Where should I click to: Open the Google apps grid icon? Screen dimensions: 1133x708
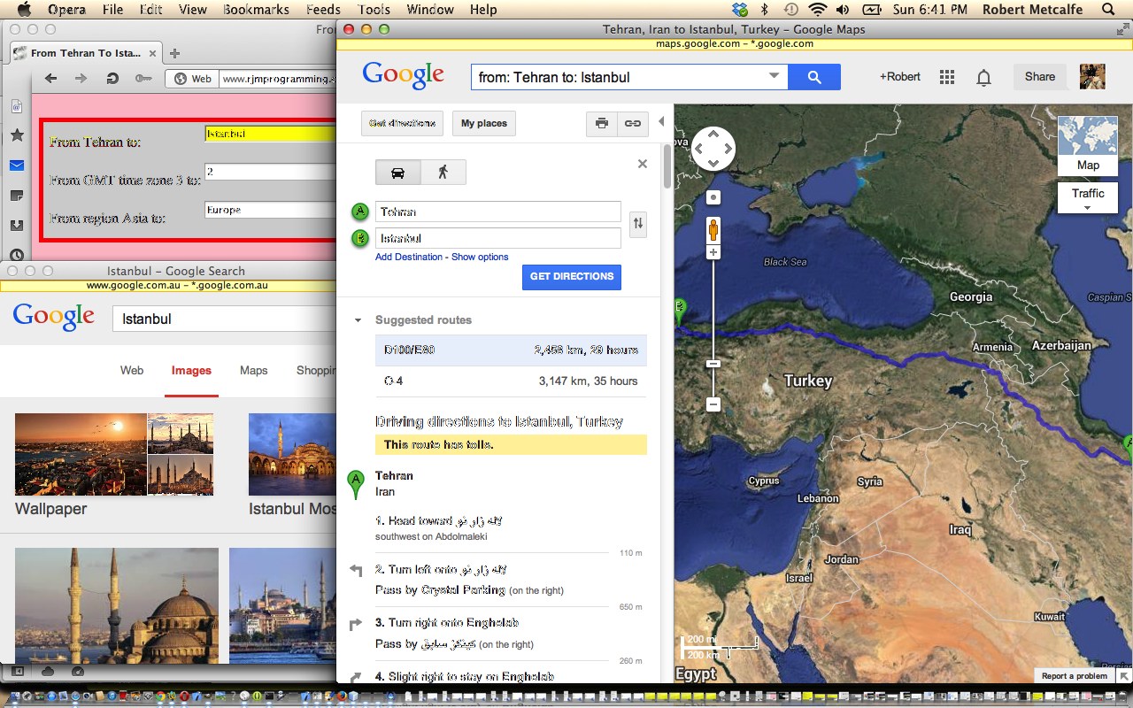point(947,77)
